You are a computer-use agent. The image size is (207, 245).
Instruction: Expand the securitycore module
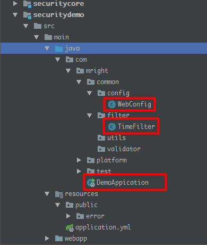point(15,3)
